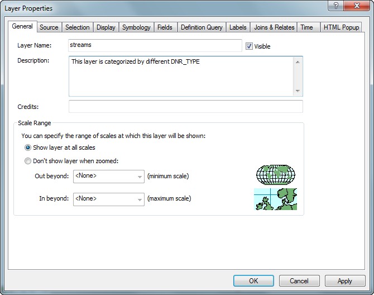Open the Labels tab

(x=238, y=27)
